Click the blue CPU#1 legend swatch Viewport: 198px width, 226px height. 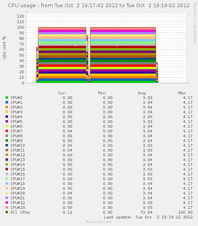(x=7, y=102)
